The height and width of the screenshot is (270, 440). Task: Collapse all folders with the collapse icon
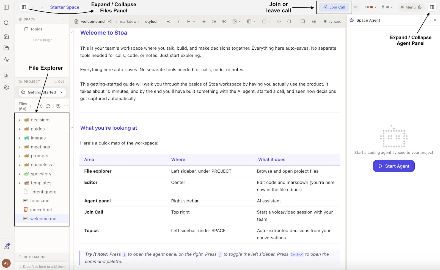[x=40, y=106]
